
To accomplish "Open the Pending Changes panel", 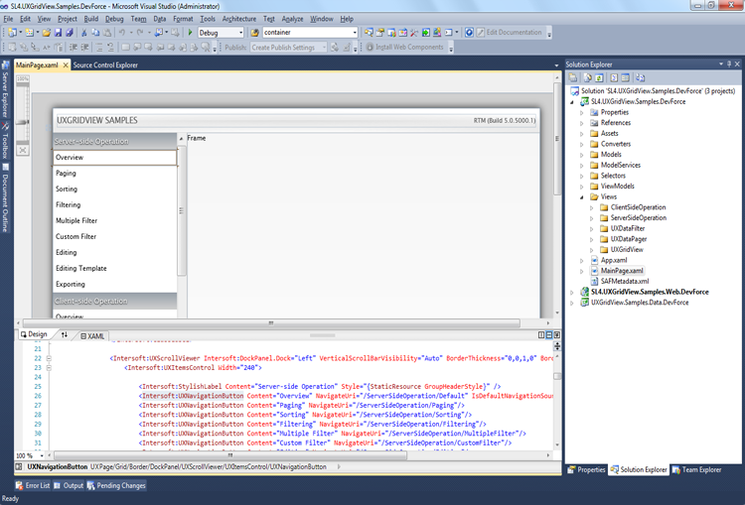I will click(x=116, y=485).
